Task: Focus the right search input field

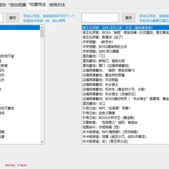Action: point(100,18)
